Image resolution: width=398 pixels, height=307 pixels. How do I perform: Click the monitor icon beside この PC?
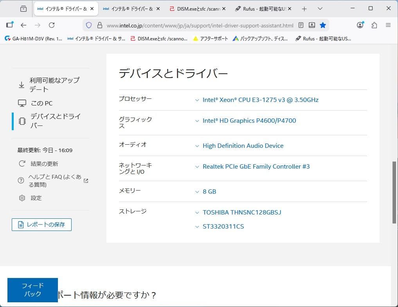click(x=22, y=103)
